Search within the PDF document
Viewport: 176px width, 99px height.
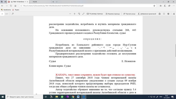(13, 14)
